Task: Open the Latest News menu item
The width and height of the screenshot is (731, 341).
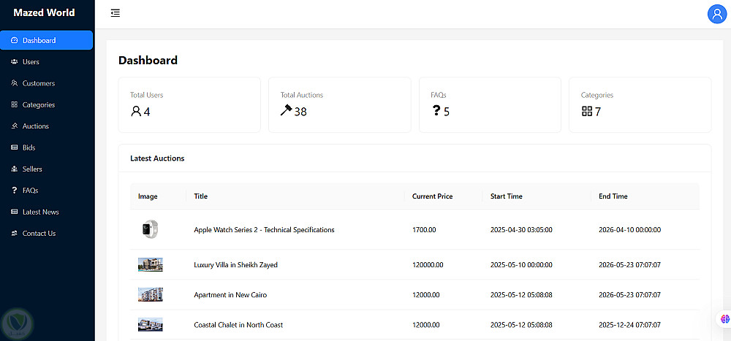Action: pos(40,212)
